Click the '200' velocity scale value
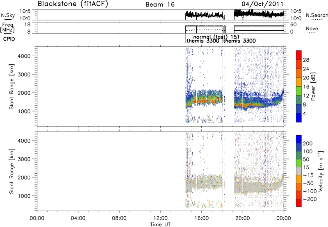 pyautogui.click(x=308, y=143)
